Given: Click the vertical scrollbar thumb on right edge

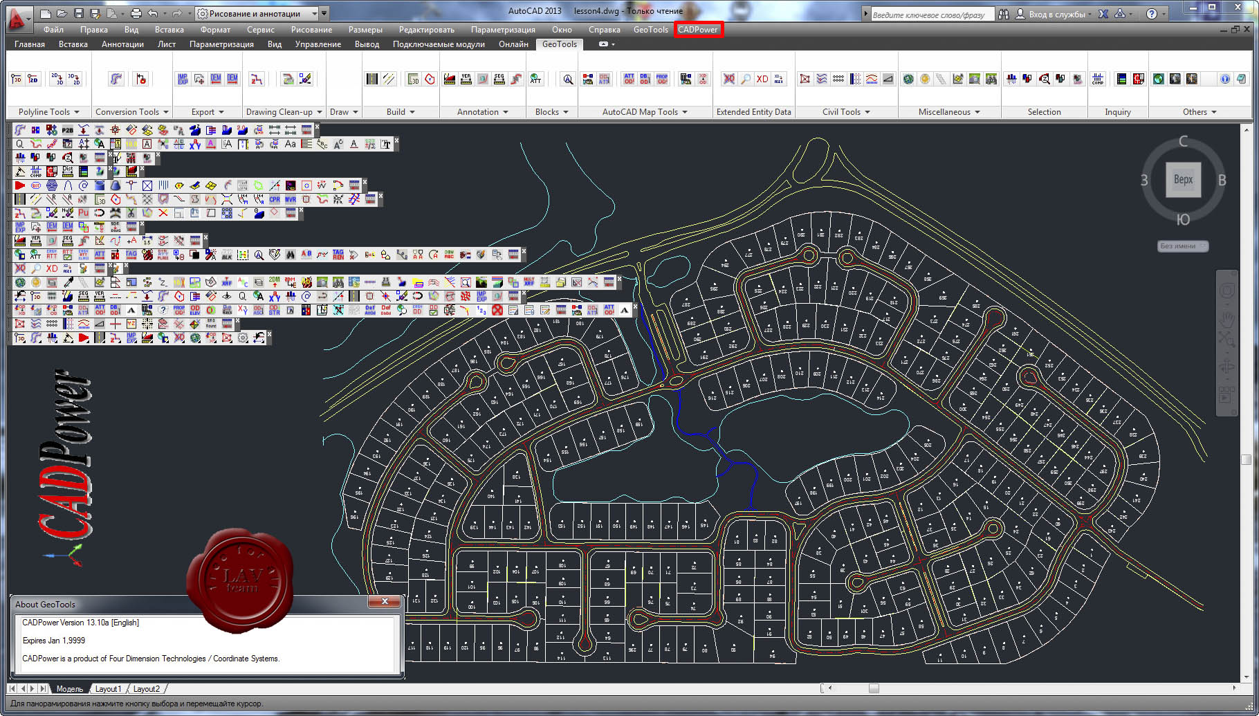Looking at the screenshot, I should click(1246, 459).
